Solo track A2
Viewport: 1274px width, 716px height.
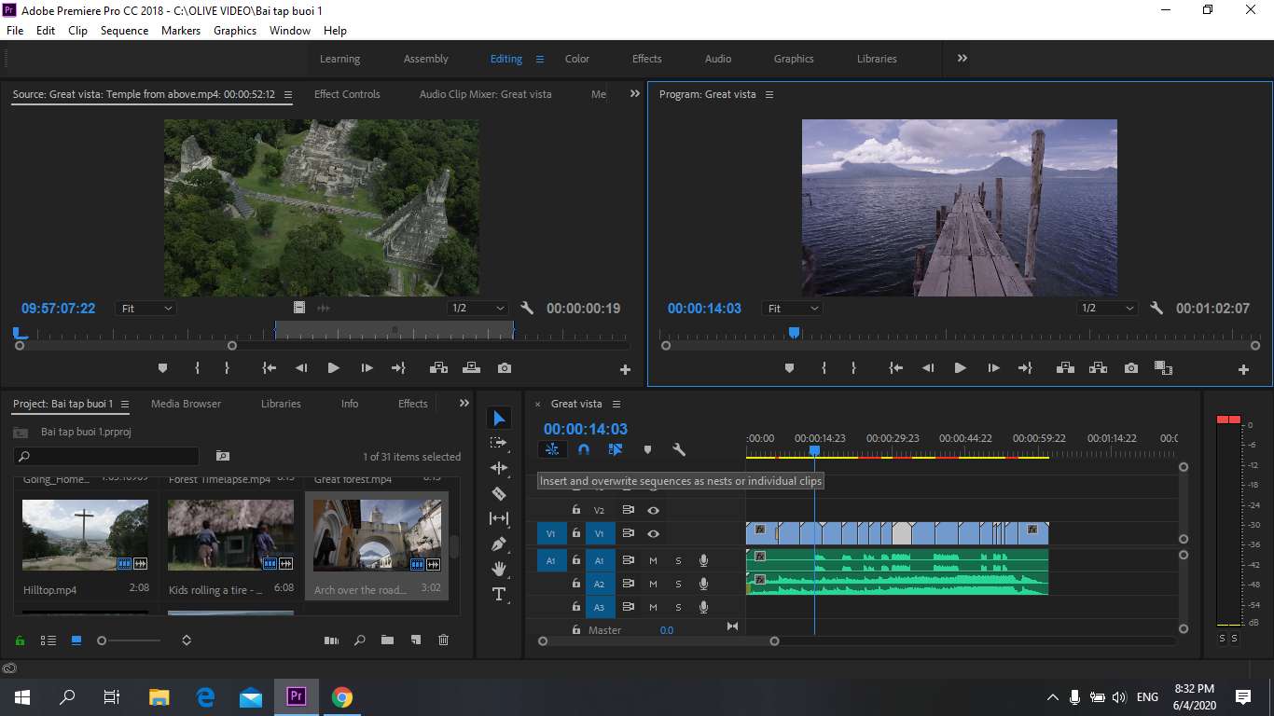(679, 585)
